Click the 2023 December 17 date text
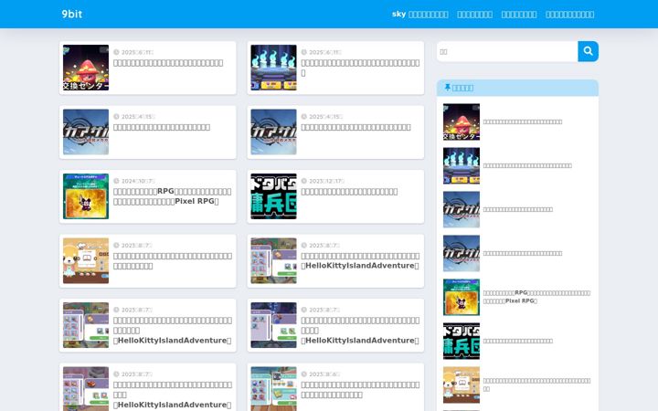The height and width of the screenshot is (411, 658). click(326, 181)
